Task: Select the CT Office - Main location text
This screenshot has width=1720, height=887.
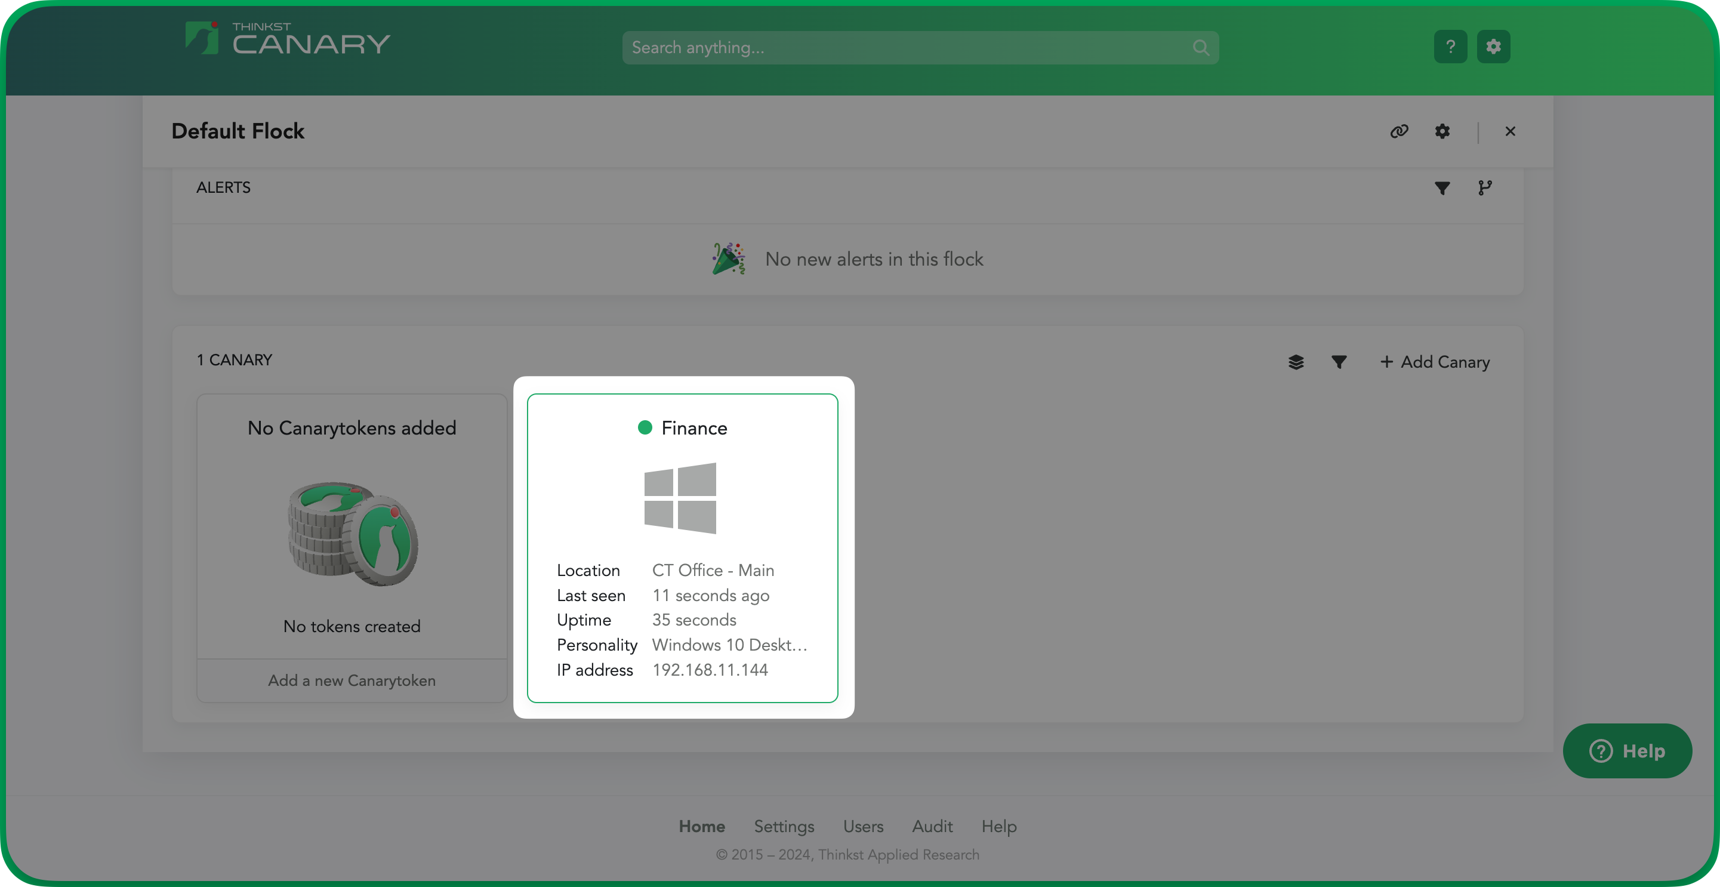Action: 713,571
